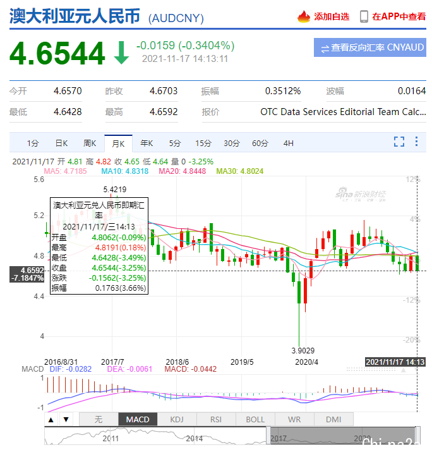Click the DIF: -0.0282 label

pos(71,369)
